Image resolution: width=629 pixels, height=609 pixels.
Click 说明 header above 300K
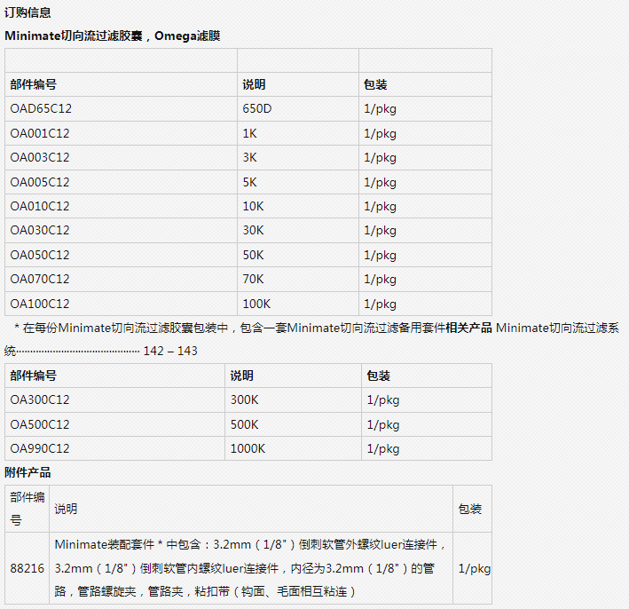(242, 376)
